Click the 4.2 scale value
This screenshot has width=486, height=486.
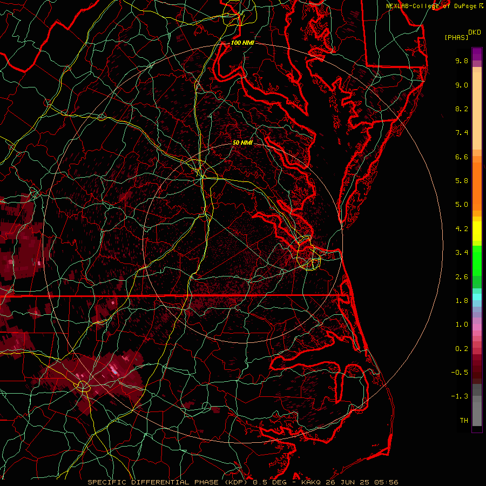click(462, 229)
